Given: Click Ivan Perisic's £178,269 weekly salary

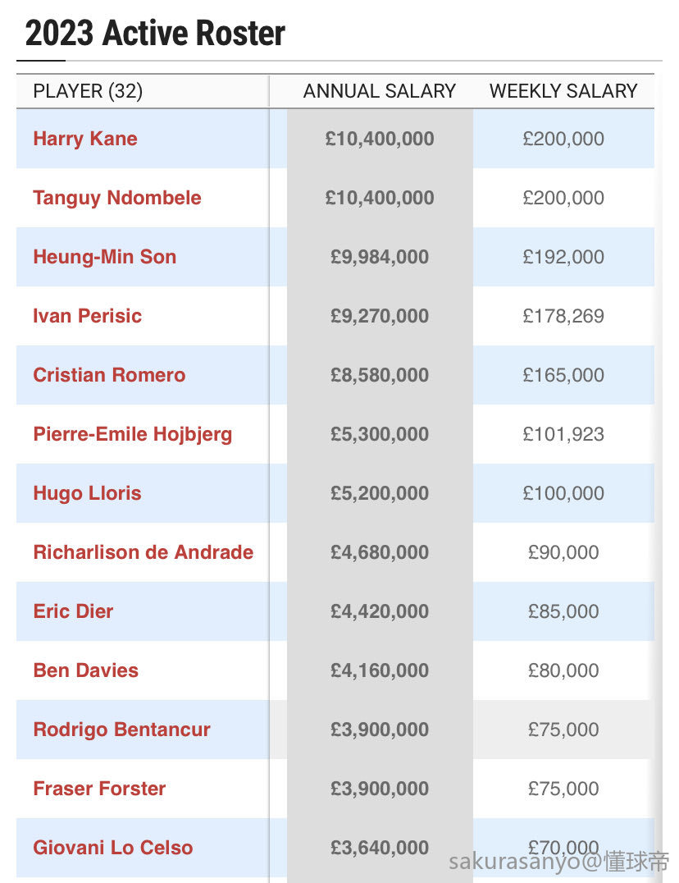Looking at the screenshot, I should pyautogui.click(x=563, y=316).
